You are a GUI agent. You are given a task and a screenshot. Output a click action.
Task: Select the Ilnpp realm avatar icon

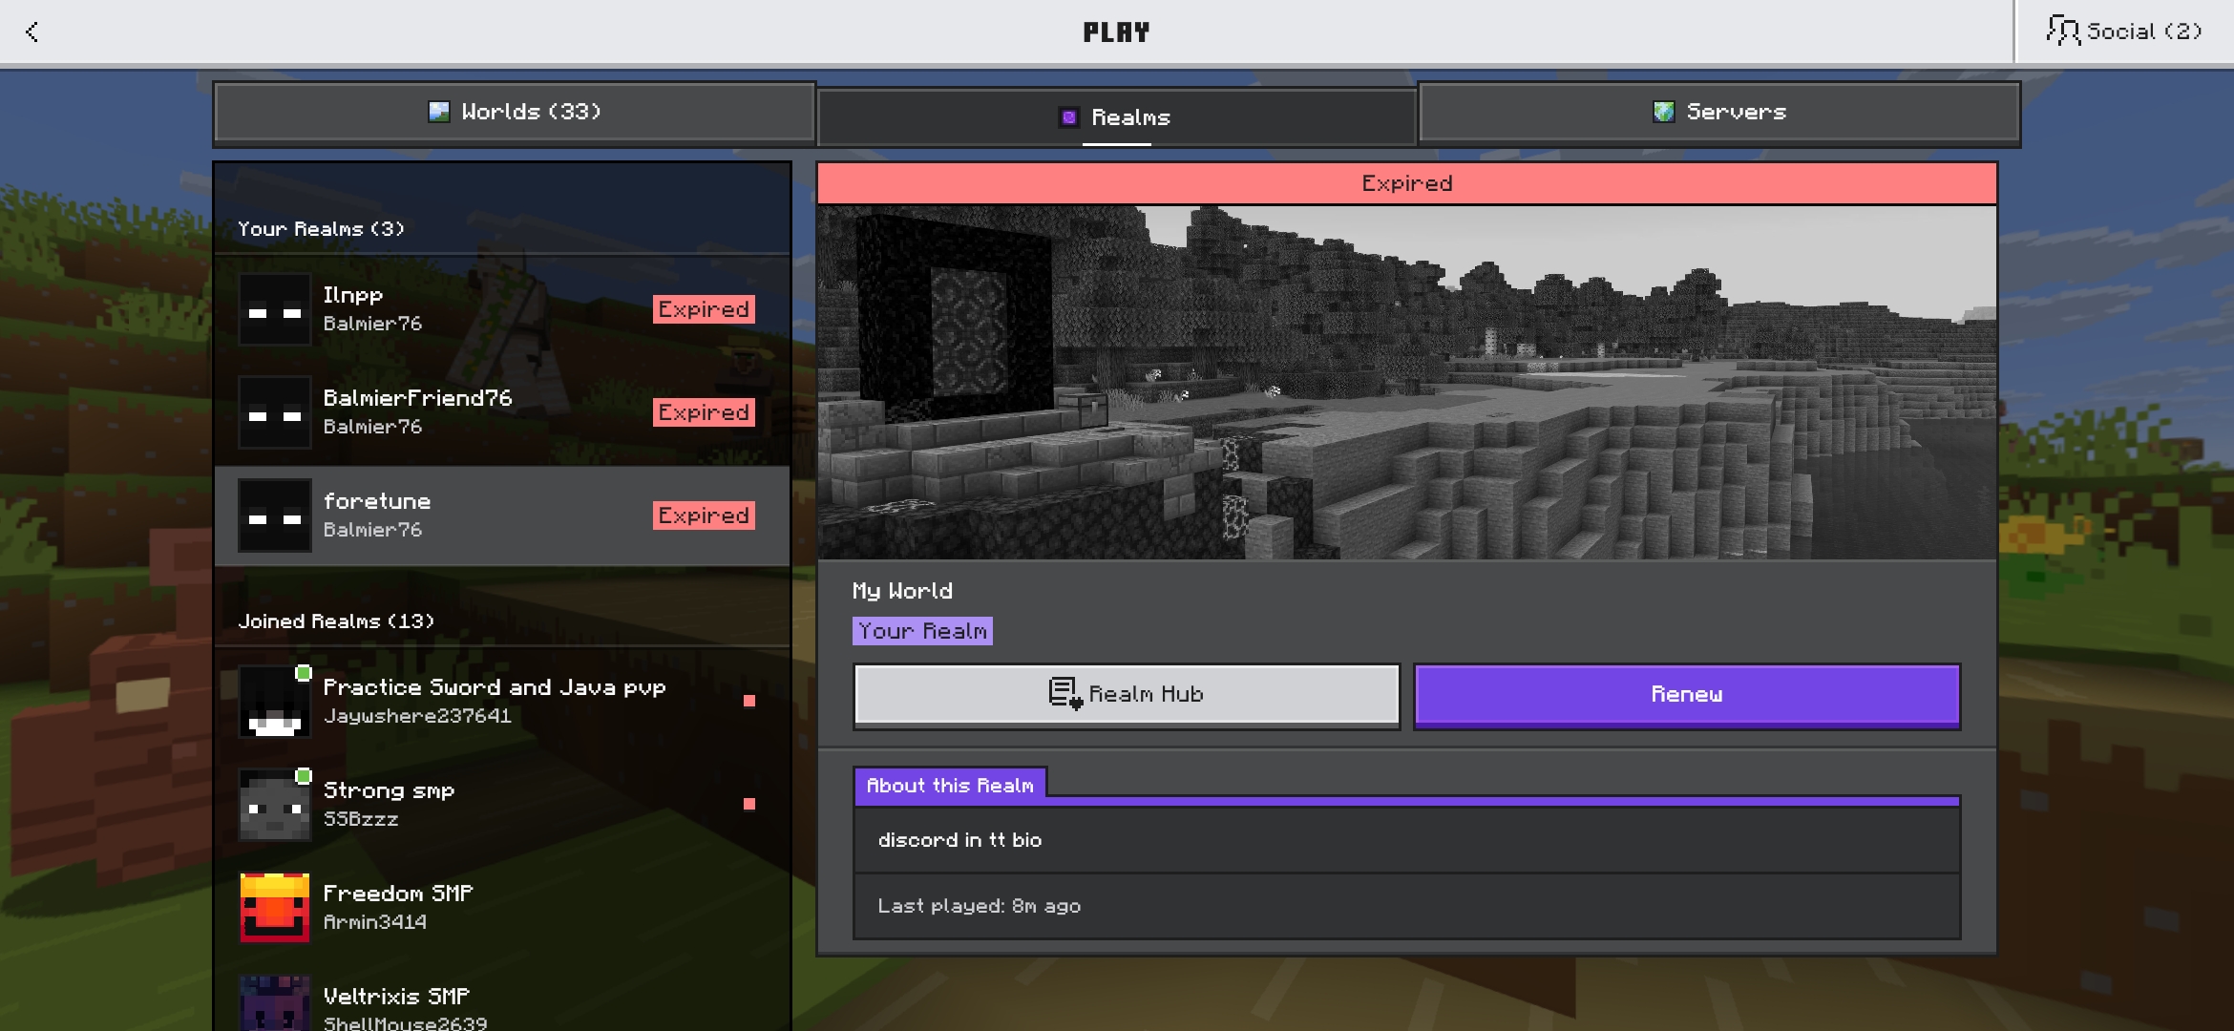pyautogui.click(x=275, y=309)
